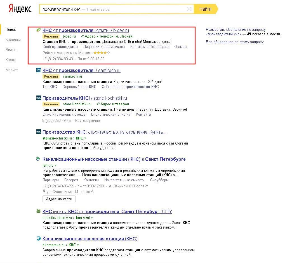Click the НВК favicon of Производитель КНС ad

38,98
